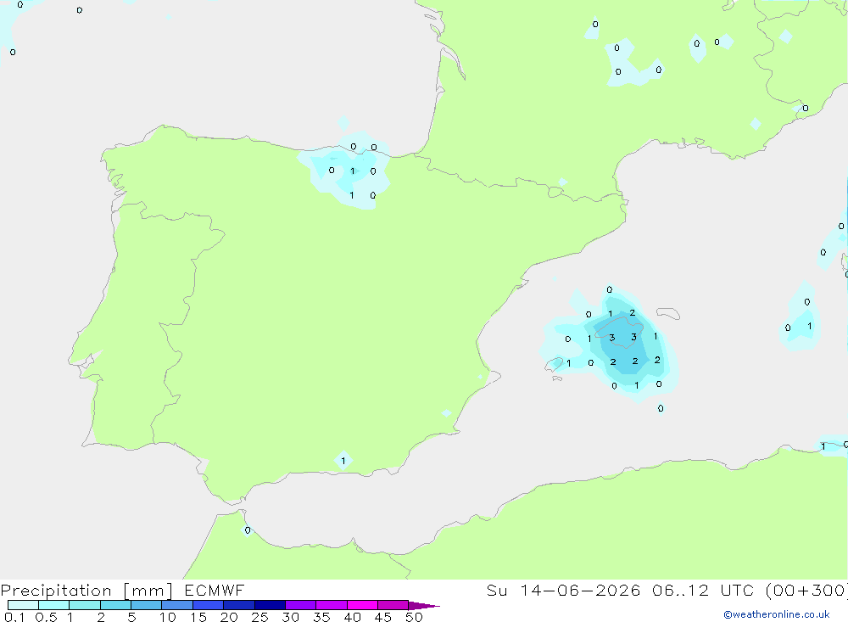Click the '06..12 UTC' time text
Image resolution: width=848 pixels, height=622 pixels.
pyautogui.click(x=702, y=591)
